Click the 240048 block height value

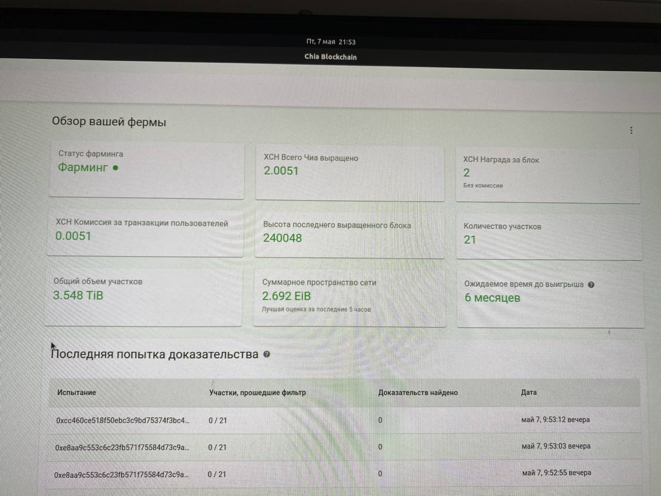tap(282, 238)
